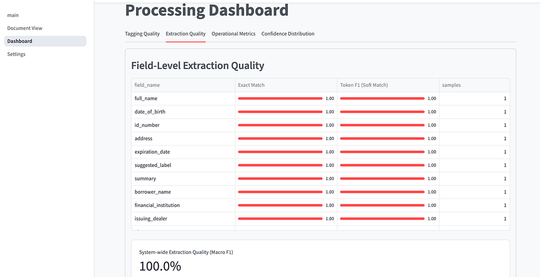Switch to Operational Metrics tab
The width and height of the screenshot is (540, 277).
[234, 34]
